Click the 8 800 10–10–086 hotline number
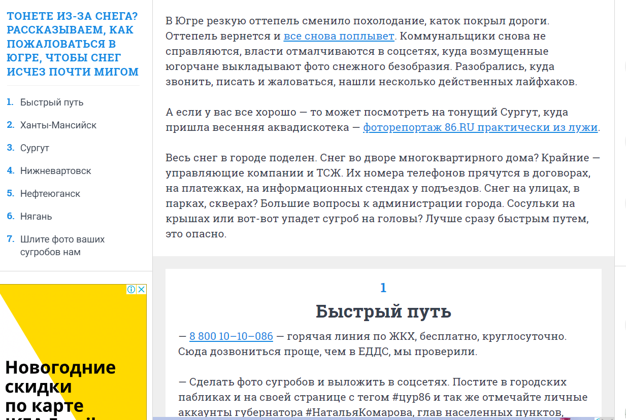Image resolution: width=626 pixels, height=420 pixels. (231, 336)
